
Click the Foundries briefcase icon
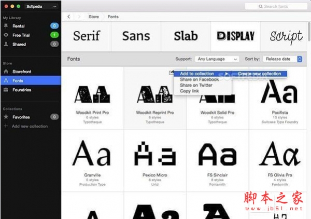pos(6,90)
